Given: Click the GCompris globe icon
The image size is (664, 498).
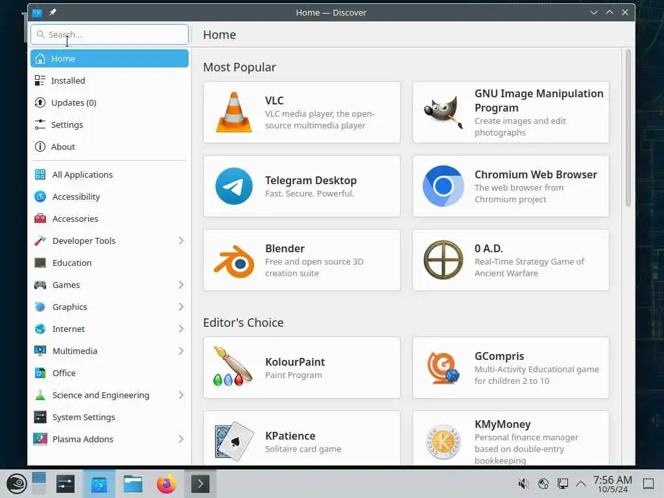Looking at the screenshot, I should pyautogui.click(x=444, y=368).
